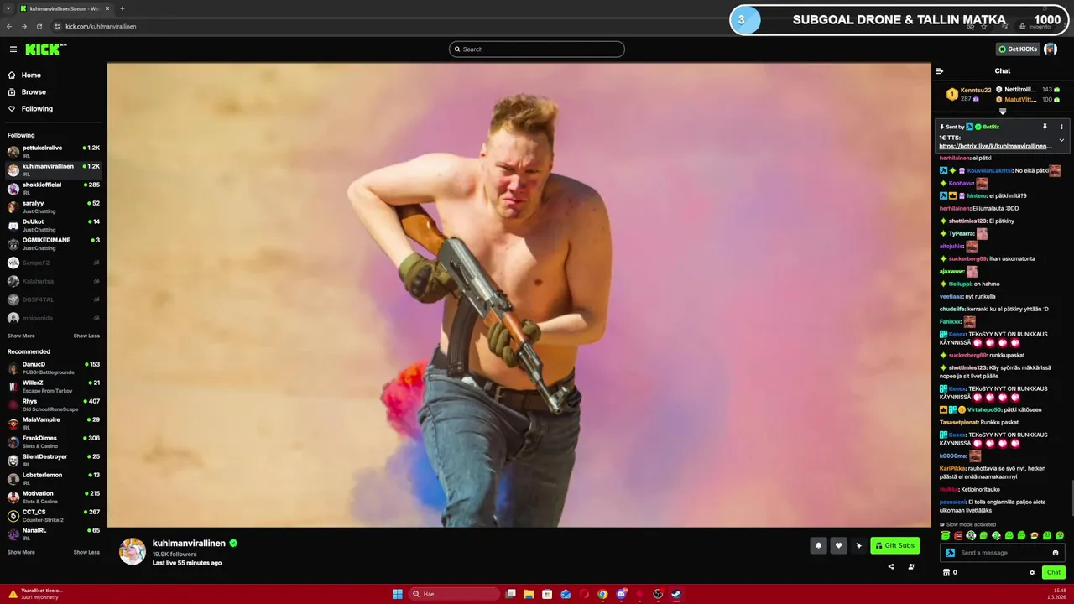Share the stream via share icon
This screenshot has height=604, width=1074.
[x=891, y=567]
